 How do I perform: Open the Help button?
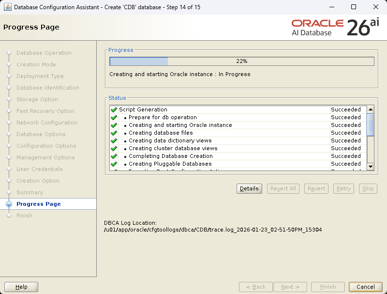(x=21, y=287)
